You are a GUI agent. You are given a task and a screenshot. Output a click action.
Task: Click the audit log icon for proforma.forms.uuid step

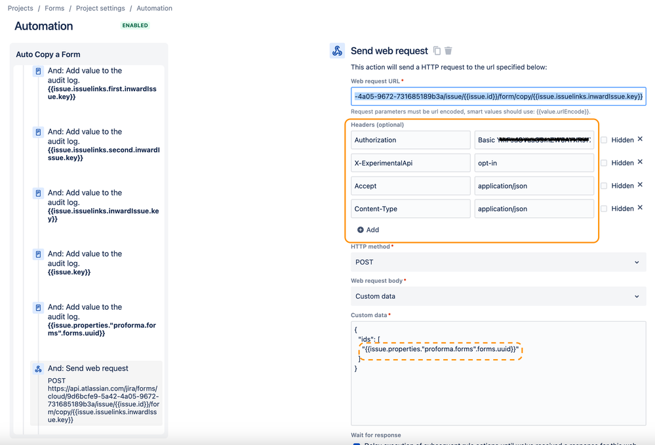pos(38,307)
